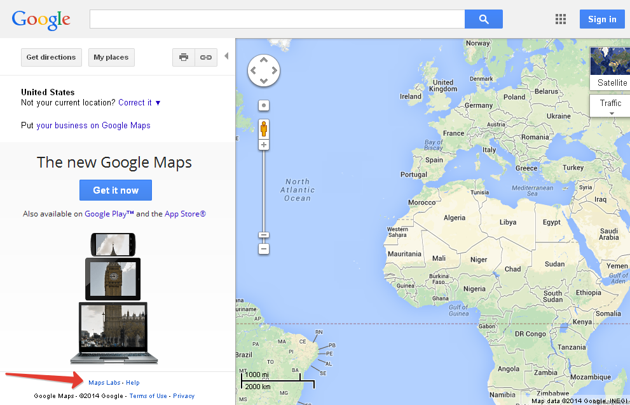This screenshot has width=630, height=405.
Task: Open the Maps Labs link
Action: pos(105,383)
